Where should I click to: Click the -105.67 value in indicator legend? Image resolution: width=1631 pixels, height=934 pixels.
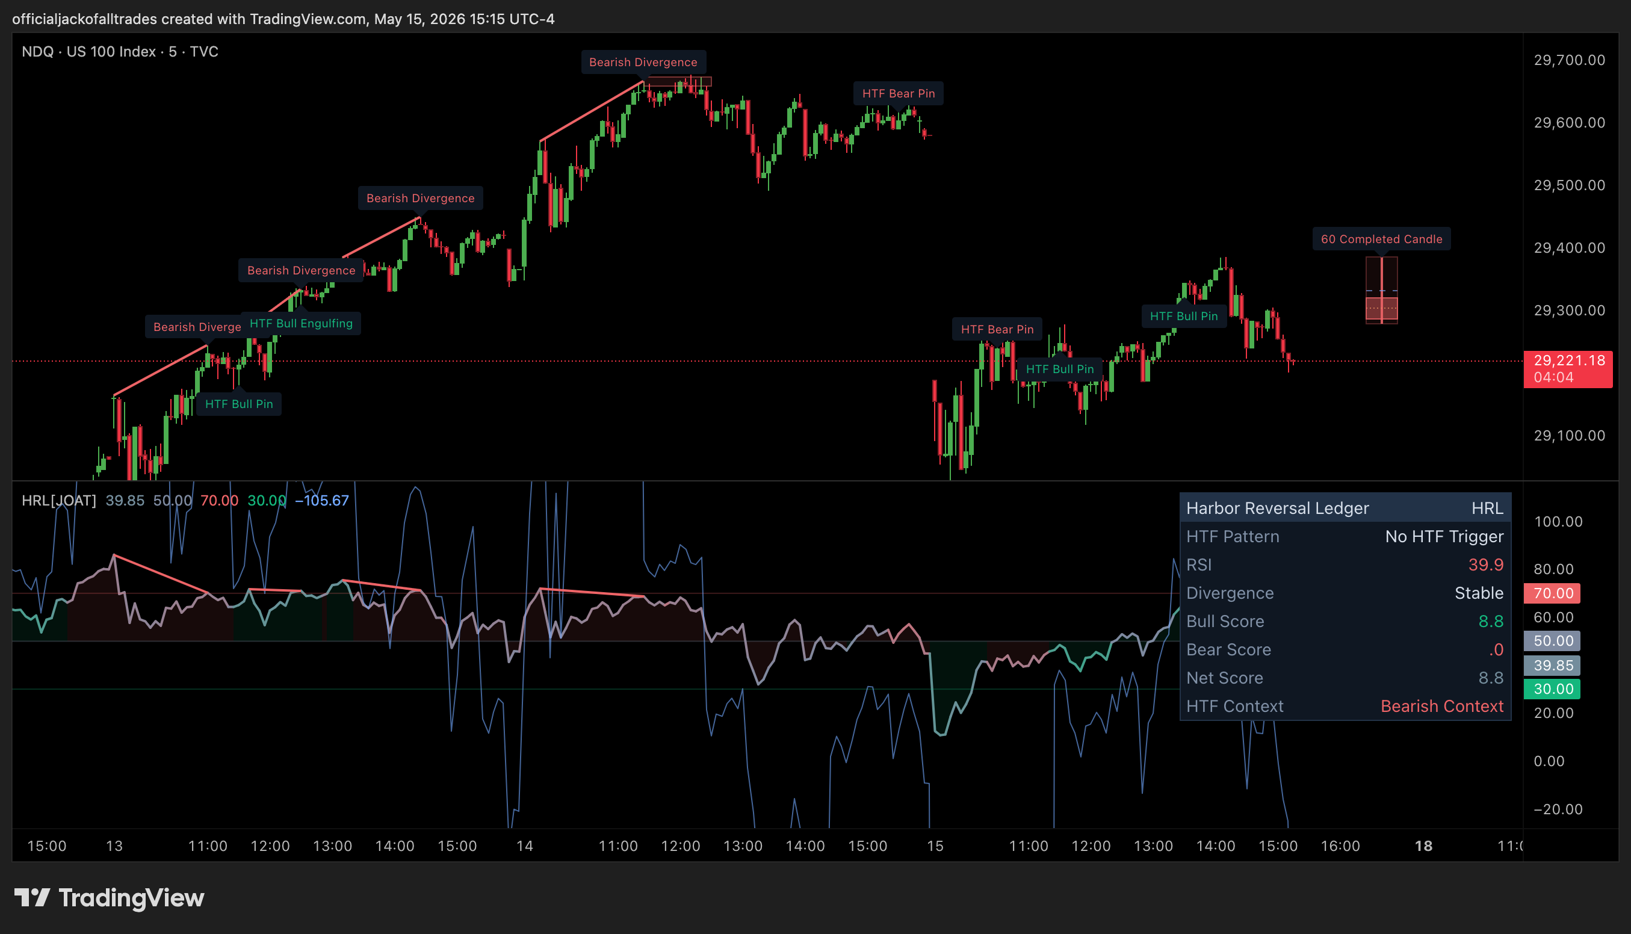(x=321, y=500)
